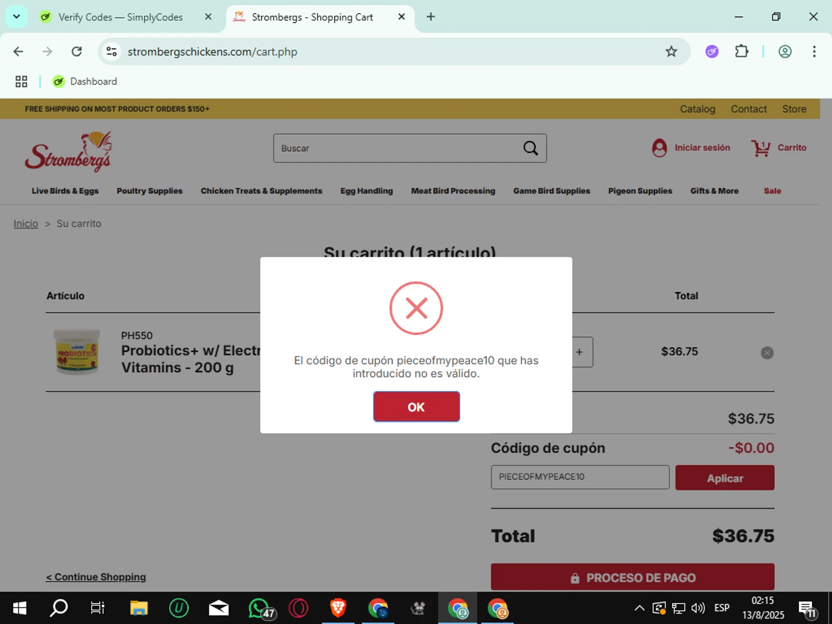832x624 pixels.
Task: Open the Mail app on the taskbar
Action: coord(219,608)
